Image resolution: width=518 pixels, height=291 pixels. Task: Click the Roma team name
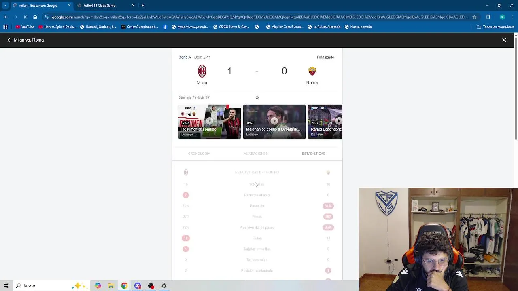tap(312, 83)
